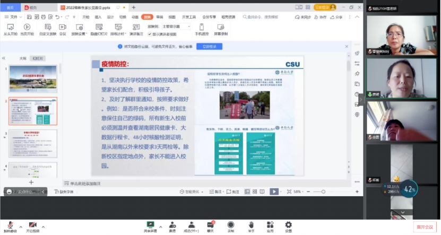Collapse the slide panel with double-chevron arrow
This screenshot has height=235, width=441.
(4, 58)
